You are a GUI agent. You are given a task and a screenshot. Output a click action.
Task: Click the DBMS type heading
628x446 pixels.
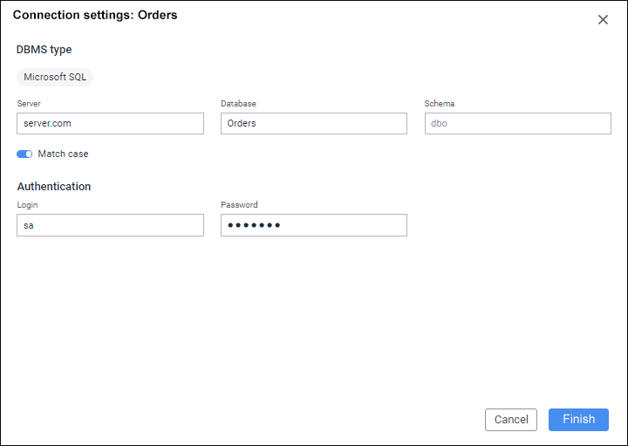[44, 50]
